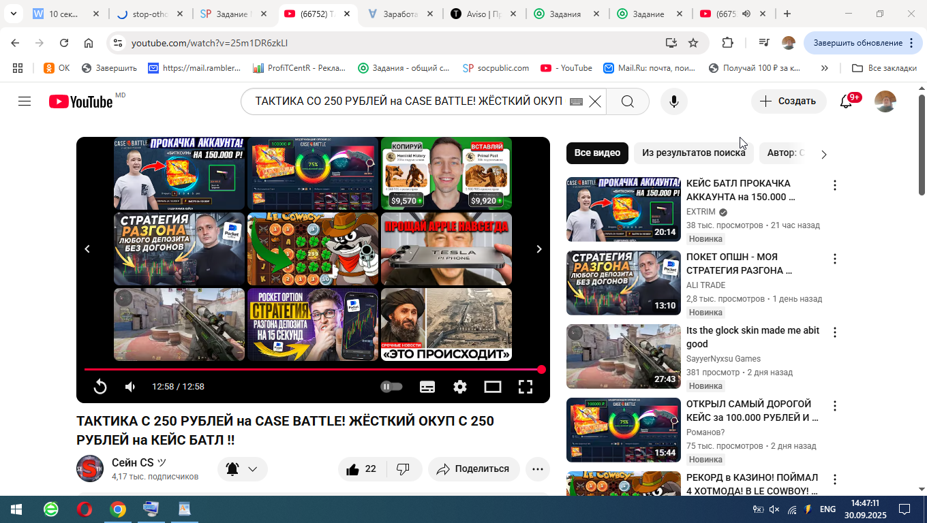
Task: Open ProfiTCentR bookmark
Action: [x=299, y=68]
